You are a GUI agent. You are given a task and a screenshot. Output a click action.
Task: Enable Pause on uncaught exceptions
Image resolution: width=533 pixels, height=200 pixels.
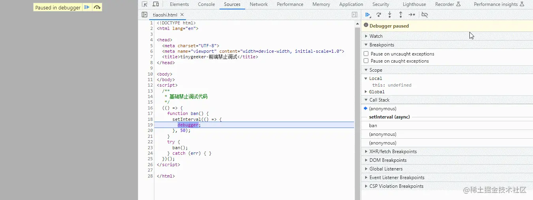click(366, 54)
